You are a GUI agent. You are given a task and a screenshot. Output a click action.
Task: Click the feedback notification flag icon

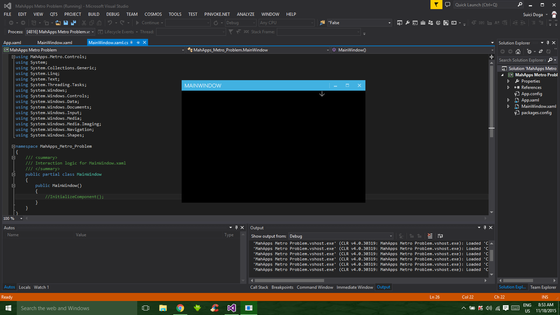436,5
